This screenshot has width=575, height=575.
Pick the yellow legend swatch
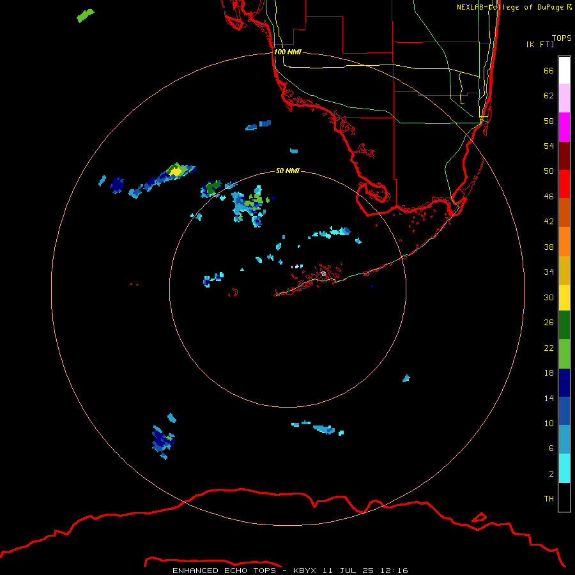564,298
